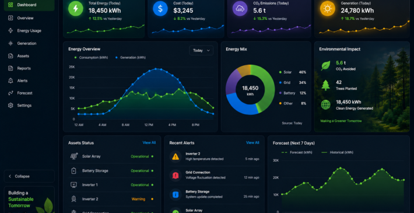Toggle the Battery legend item in Energy Mix
The height and width of the screenshot is (213, 414).
293,93
